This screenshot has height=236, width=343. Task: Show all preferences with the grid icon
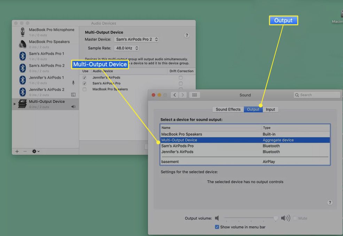click(x=195, y=95)
